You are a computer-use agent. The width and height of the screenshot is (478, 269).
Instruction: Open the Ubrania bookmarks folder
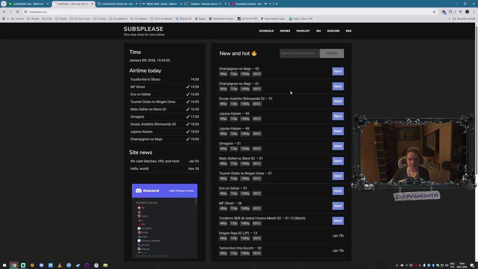(17, 19)
